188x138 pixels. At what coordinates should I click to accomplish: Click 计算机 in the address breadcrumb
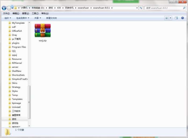[24, 8]
